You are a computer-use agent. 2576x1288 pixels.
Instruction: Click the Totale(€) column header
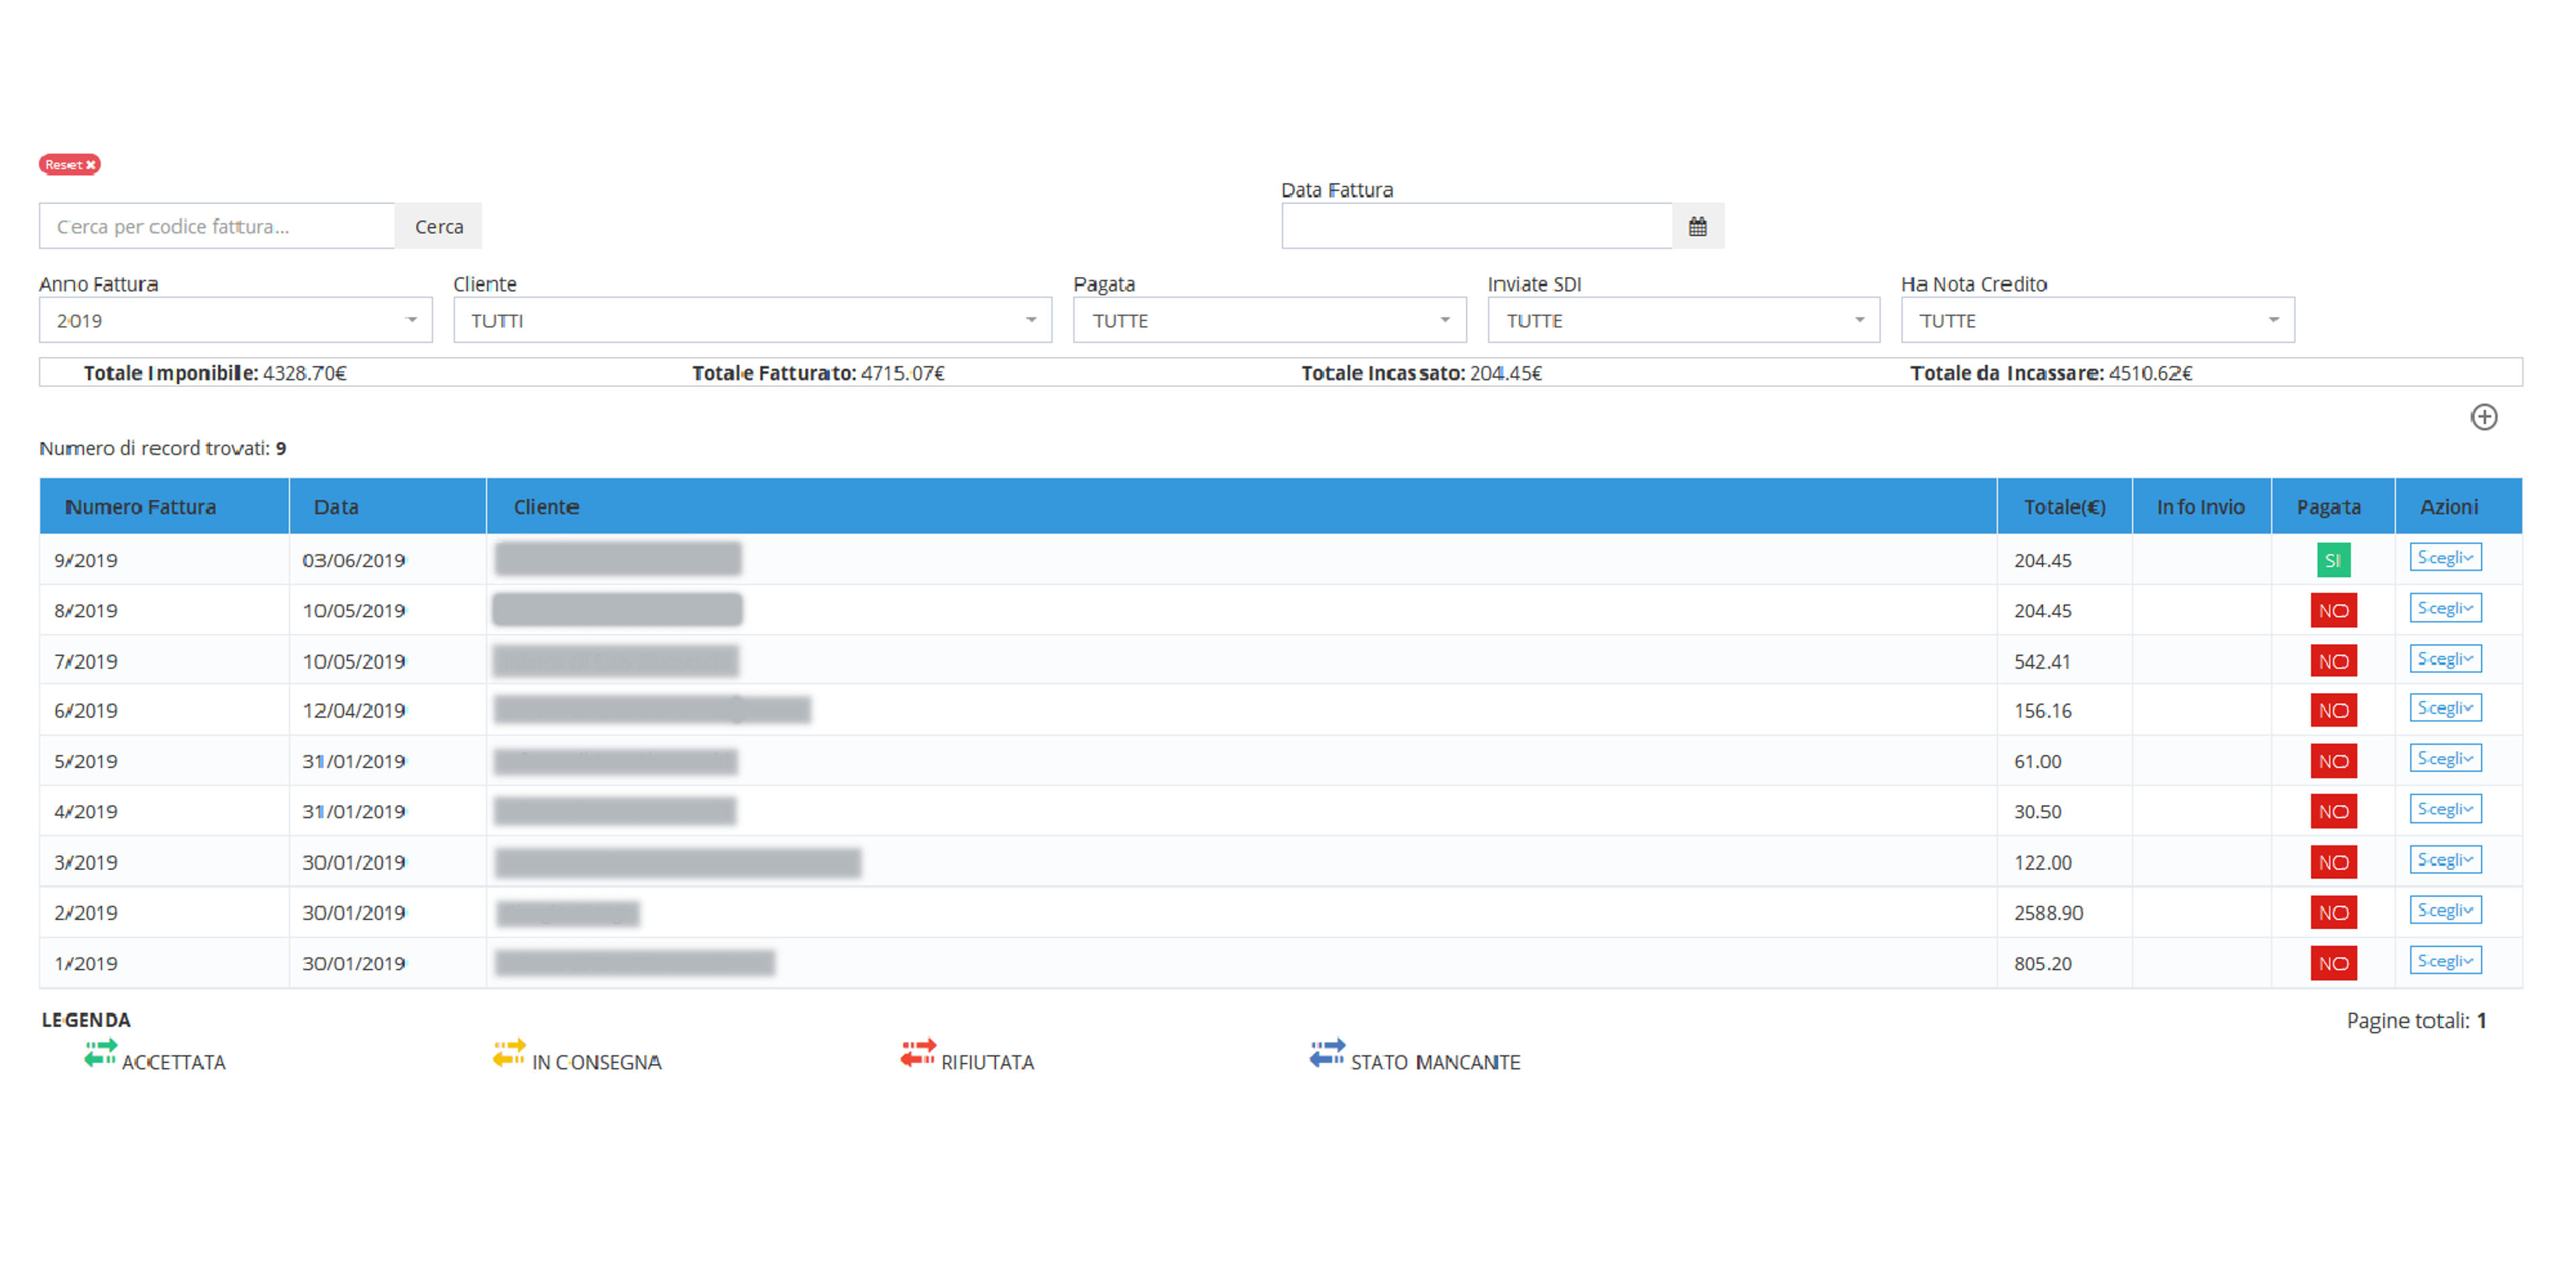[x=2064, y=507]
